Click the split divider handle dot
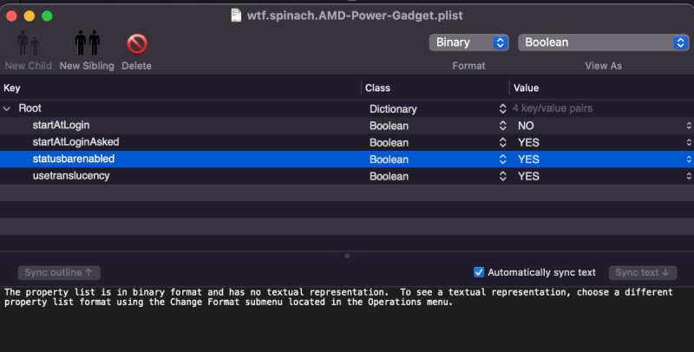 (347, 256)
